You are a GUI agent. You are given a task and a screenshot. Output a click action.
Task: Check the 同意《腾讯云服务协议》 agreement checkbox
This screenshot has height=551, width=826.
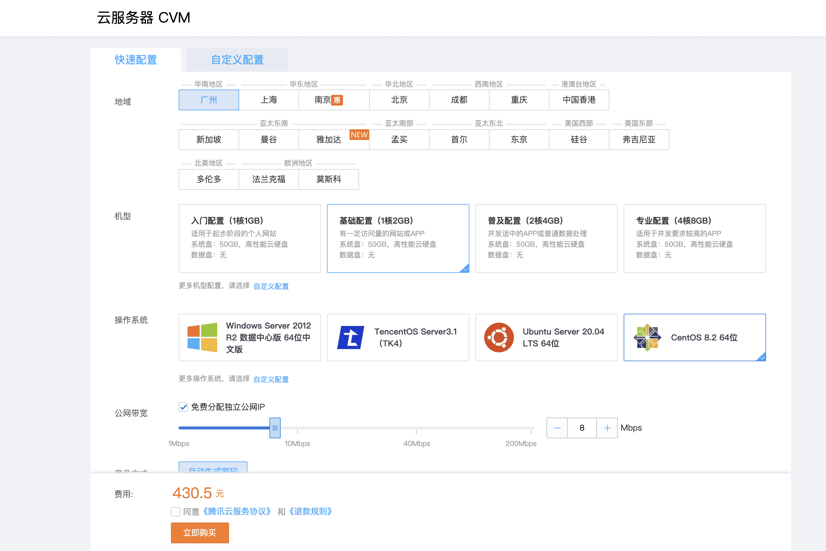point(175,512)
